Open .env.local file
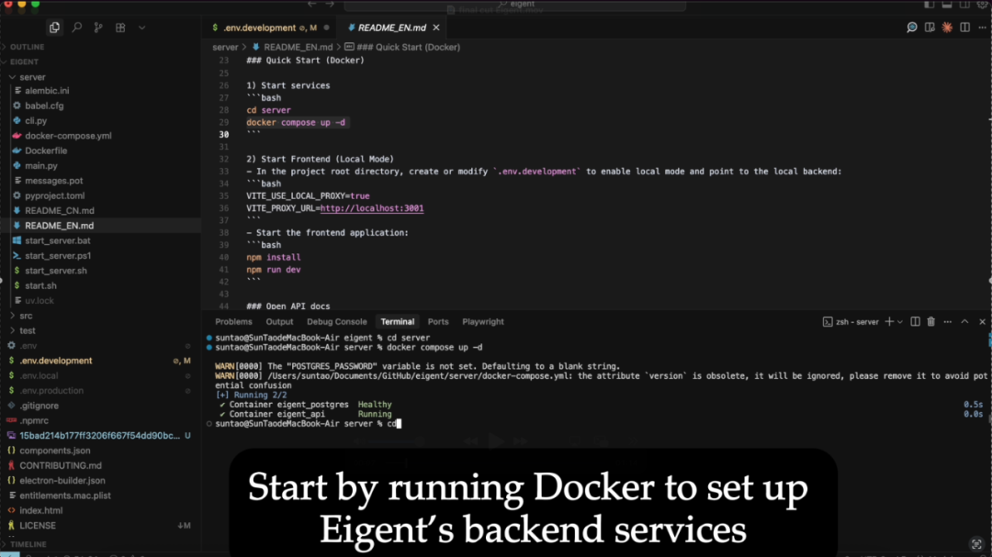Image resolution: width=992 pixels, height=557 pixels. pyautogui.click(x=39, y=375)
